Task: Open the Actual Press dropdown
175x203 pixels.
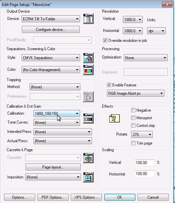Action: (x=63, y=141)
